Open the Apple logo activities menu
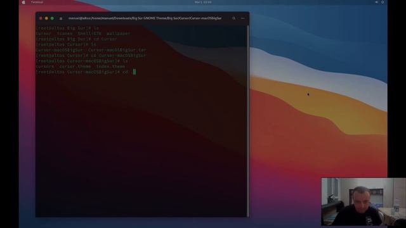The image size is (406, 228). click(23, 2)
